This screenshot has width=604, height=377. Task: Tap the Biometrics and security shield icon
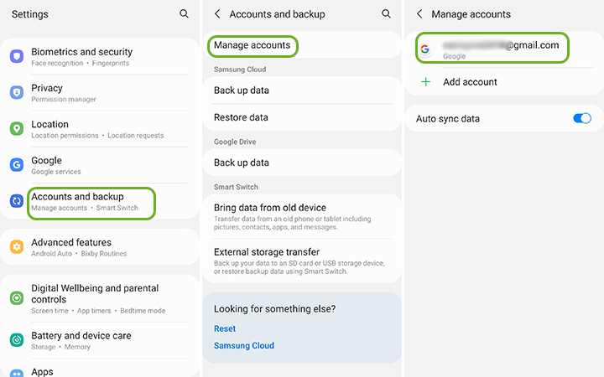(17, 56)
